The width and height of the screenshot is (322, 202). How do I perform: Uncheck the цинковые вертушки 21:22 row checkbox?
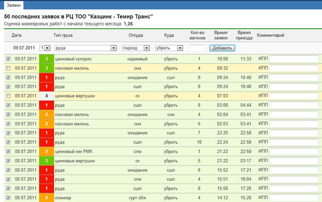click(8, 161)
